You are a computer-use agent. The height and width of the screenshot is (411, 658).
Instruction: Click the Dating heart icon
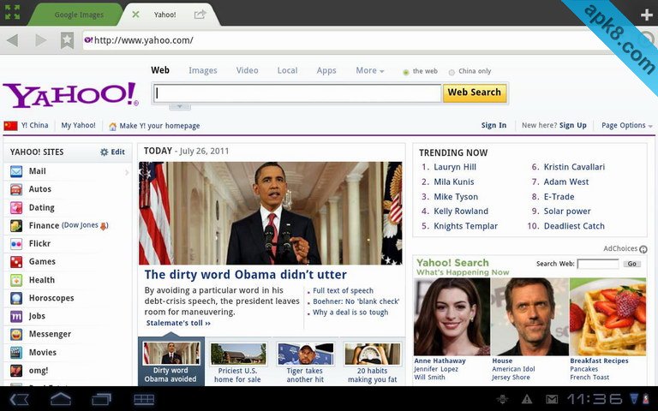coord(16,207)
